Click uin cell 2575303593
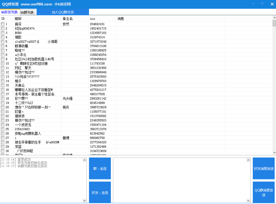Screen dimensions: 276x204 (98, 77)
